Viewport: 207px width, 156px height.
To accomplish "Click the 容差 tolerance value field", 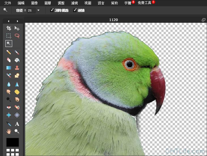I will click(x=31, y=10).
